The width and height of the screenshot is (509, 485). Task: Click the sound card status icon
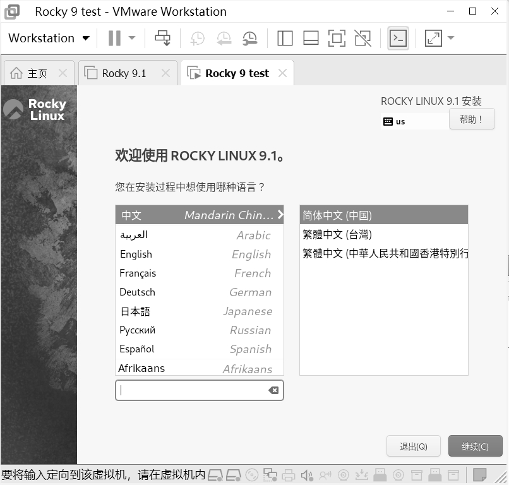pos(307,475)
